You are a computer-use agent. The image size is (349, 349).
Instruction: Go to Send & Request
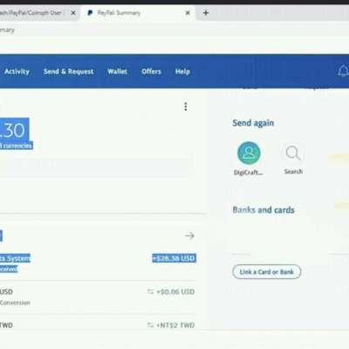click(68, 72)
